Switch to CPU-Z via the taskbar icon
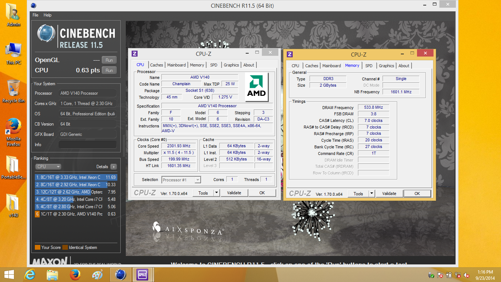 [x=142, y=275]
